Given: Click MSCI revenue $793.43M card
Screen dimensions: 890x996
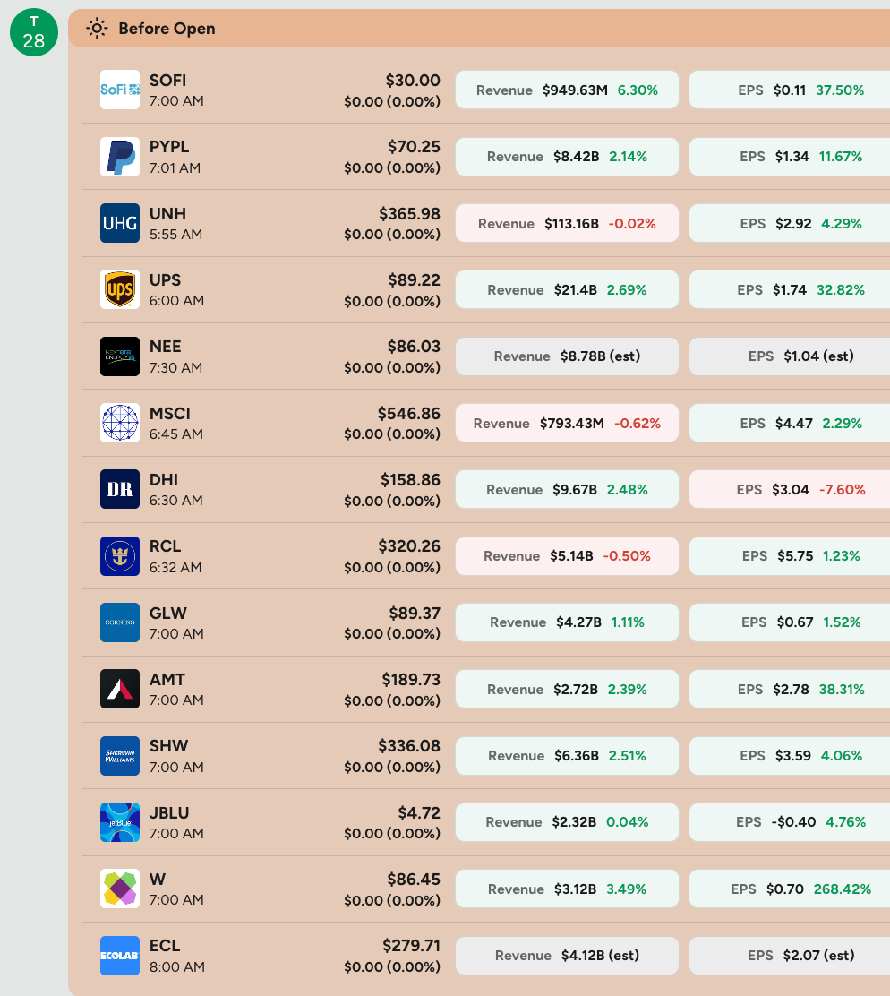Looking at the screenshot, I should pos(567,423).
